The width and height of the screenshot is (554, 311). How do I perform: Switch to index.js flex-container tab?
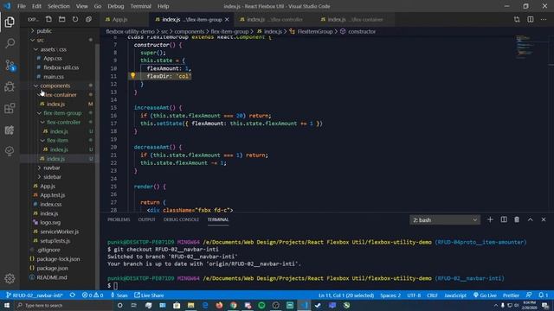coord(355,19)
